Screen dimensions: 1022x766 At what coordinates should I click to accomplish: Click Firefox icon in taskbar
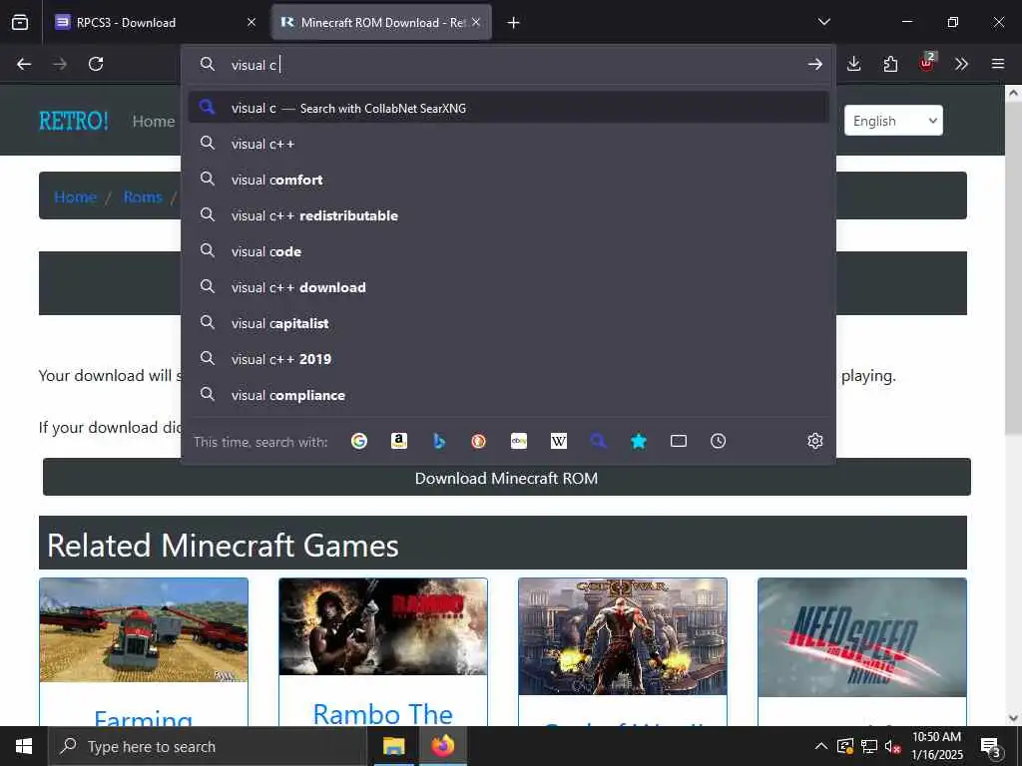click(442, 746)
